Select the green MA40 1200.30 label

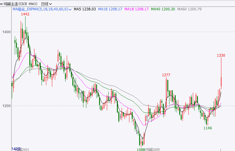click(163, 9)
